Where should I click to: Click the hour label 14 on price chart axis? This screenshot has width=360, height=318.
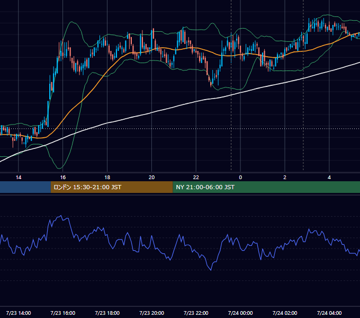(19, 178)
